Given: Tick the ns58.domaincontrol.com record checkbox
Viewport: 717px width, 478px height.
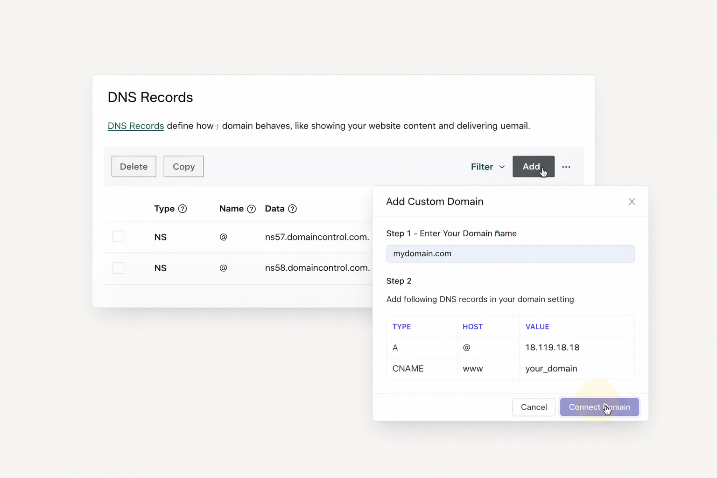Looking at the screenshot, I should 119,268.
